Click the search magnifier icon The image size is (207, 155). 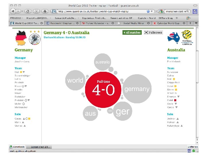(187, 11)
